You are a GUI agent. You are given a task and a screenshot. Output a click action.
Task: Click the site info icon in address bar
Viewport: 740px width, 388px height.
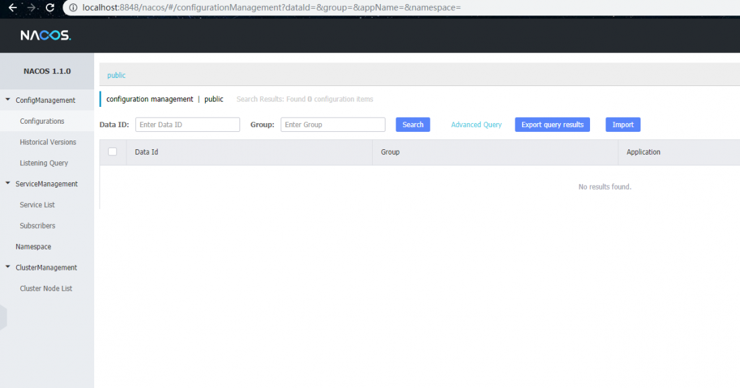tap(73, 7)
